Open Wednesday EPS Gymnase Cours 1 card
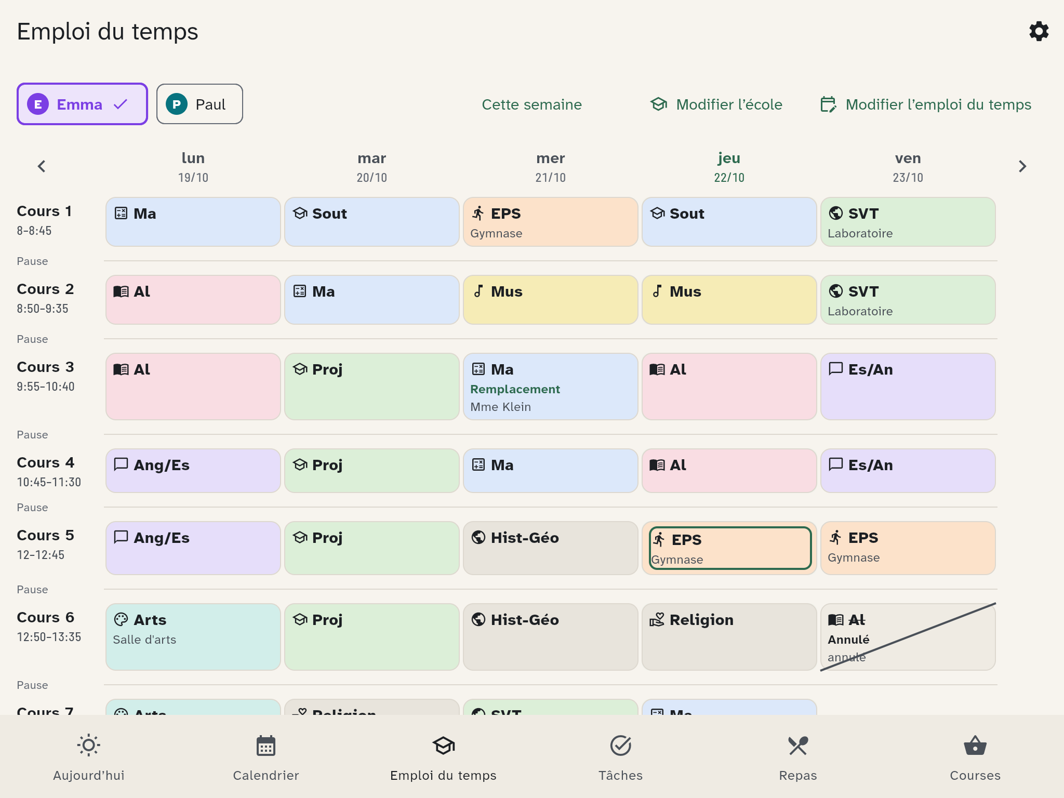 coord(551,222)
